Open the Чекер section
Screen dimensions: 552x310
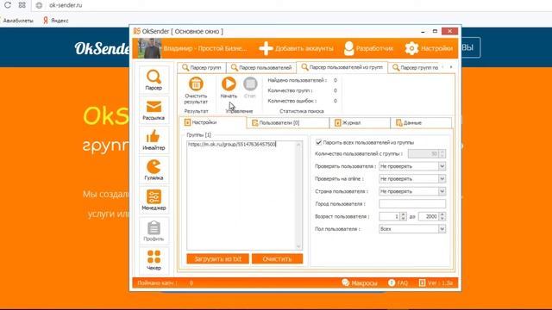pyautogui.click(x=154, y=260)
